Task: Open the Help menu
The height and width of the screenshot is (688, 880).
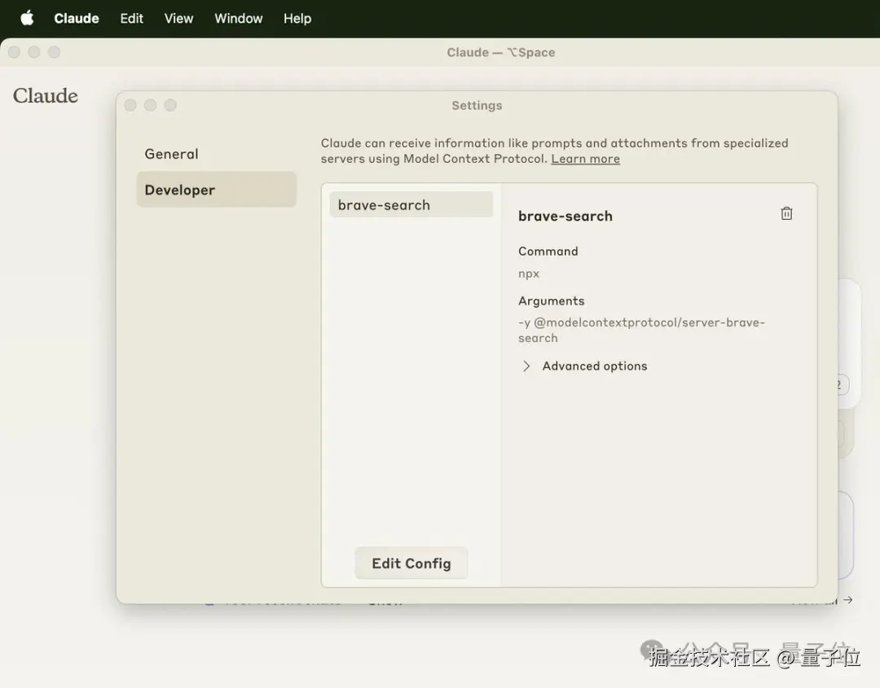Action: click(297, 19)
